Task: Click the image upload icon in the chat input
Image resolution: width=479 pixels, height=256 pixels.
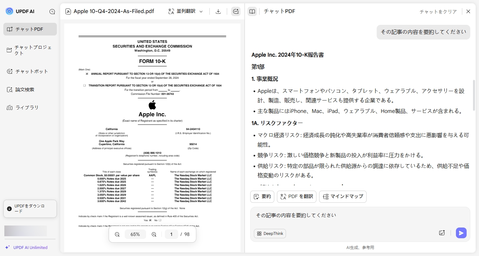Action: 442,233
